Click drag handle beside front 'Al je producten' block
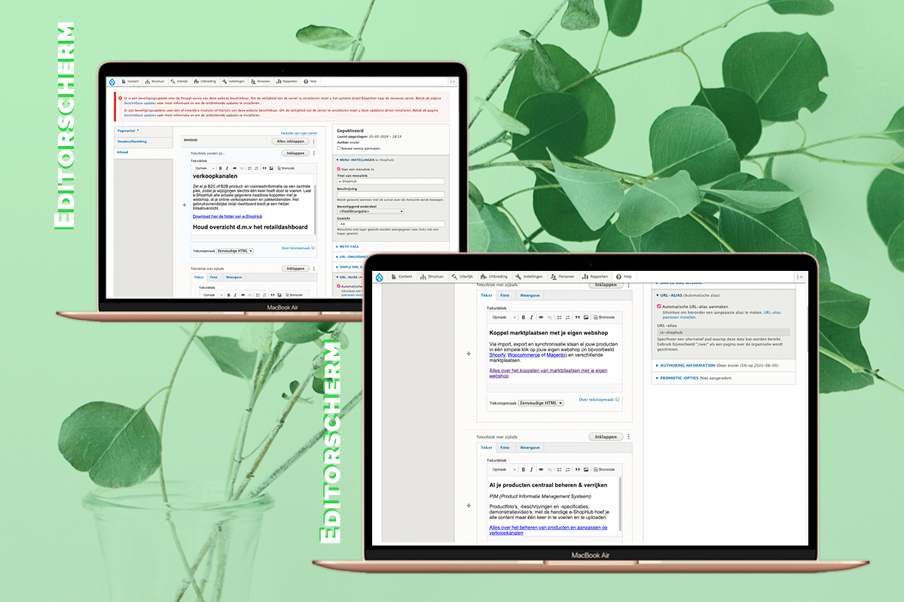Image resolution: width=904 pixels, height=602 pixels. coord(469,504)
